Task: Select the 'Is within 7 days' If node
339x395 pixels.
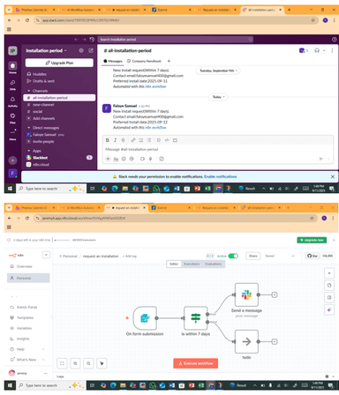Action: coord(195,318)
